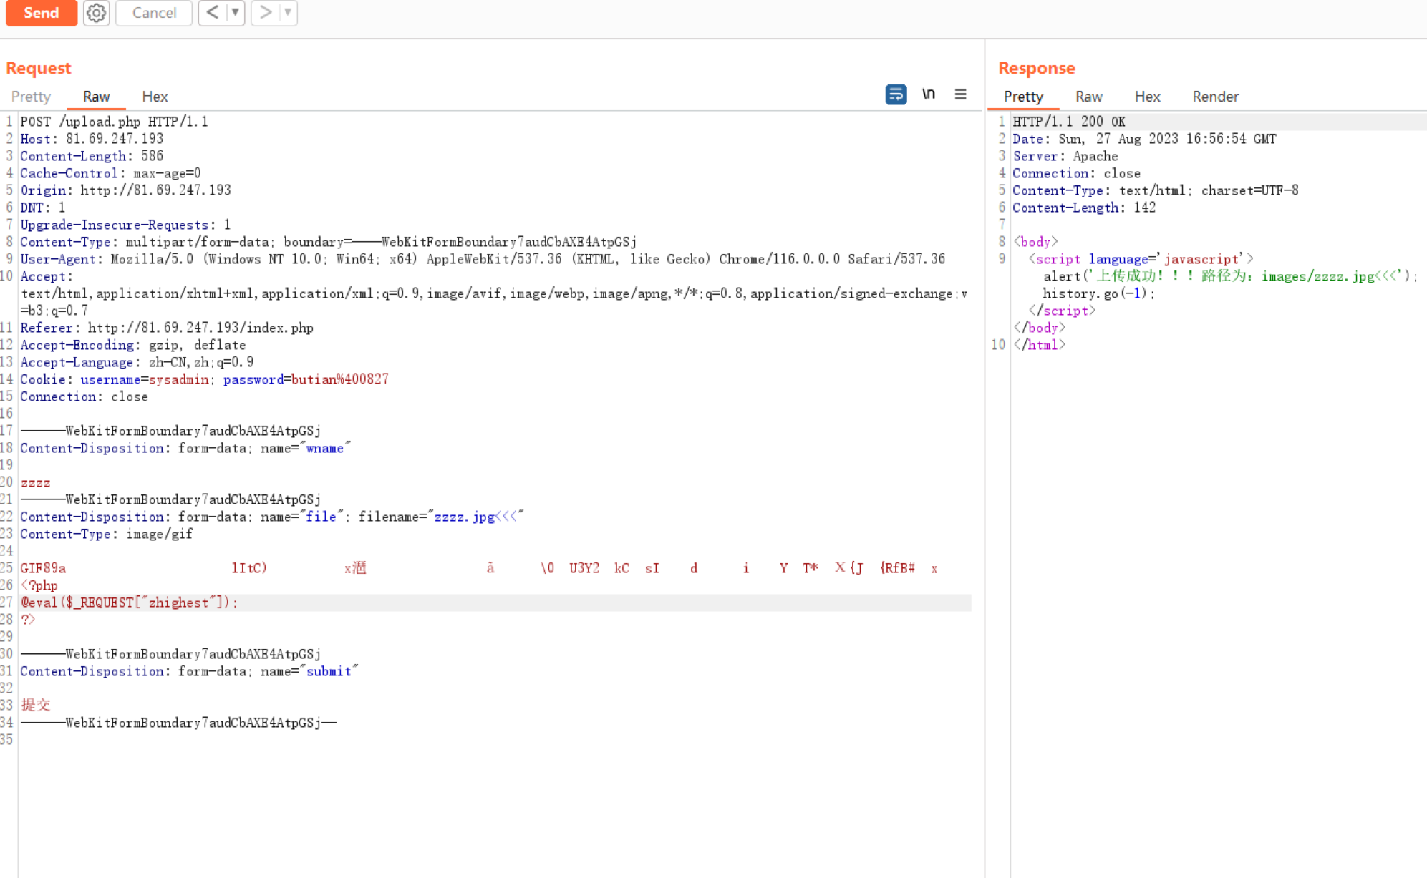Go to previous request with back arrow

pos(213,13)
